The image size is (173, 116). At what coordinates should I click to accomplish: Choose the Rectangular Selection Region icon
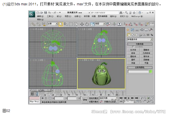[x=71, y=24]
